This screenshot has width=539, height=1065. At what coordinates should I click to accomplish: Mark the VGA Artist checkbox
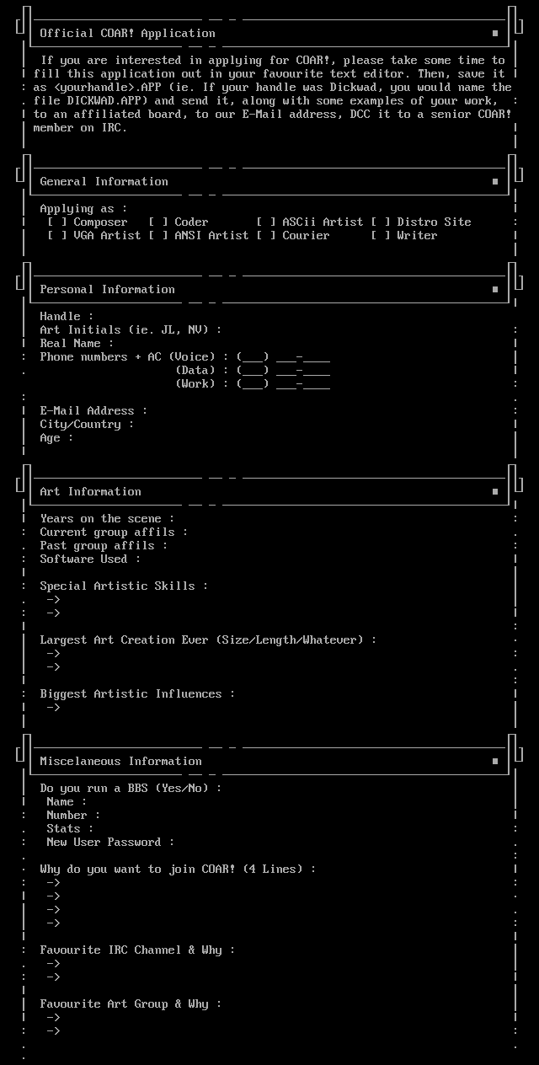pyautogui.click(x=57, y=236)
